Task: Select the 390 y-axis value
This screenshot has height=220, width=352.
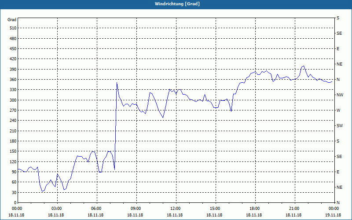Action: [x=13, y=70]
